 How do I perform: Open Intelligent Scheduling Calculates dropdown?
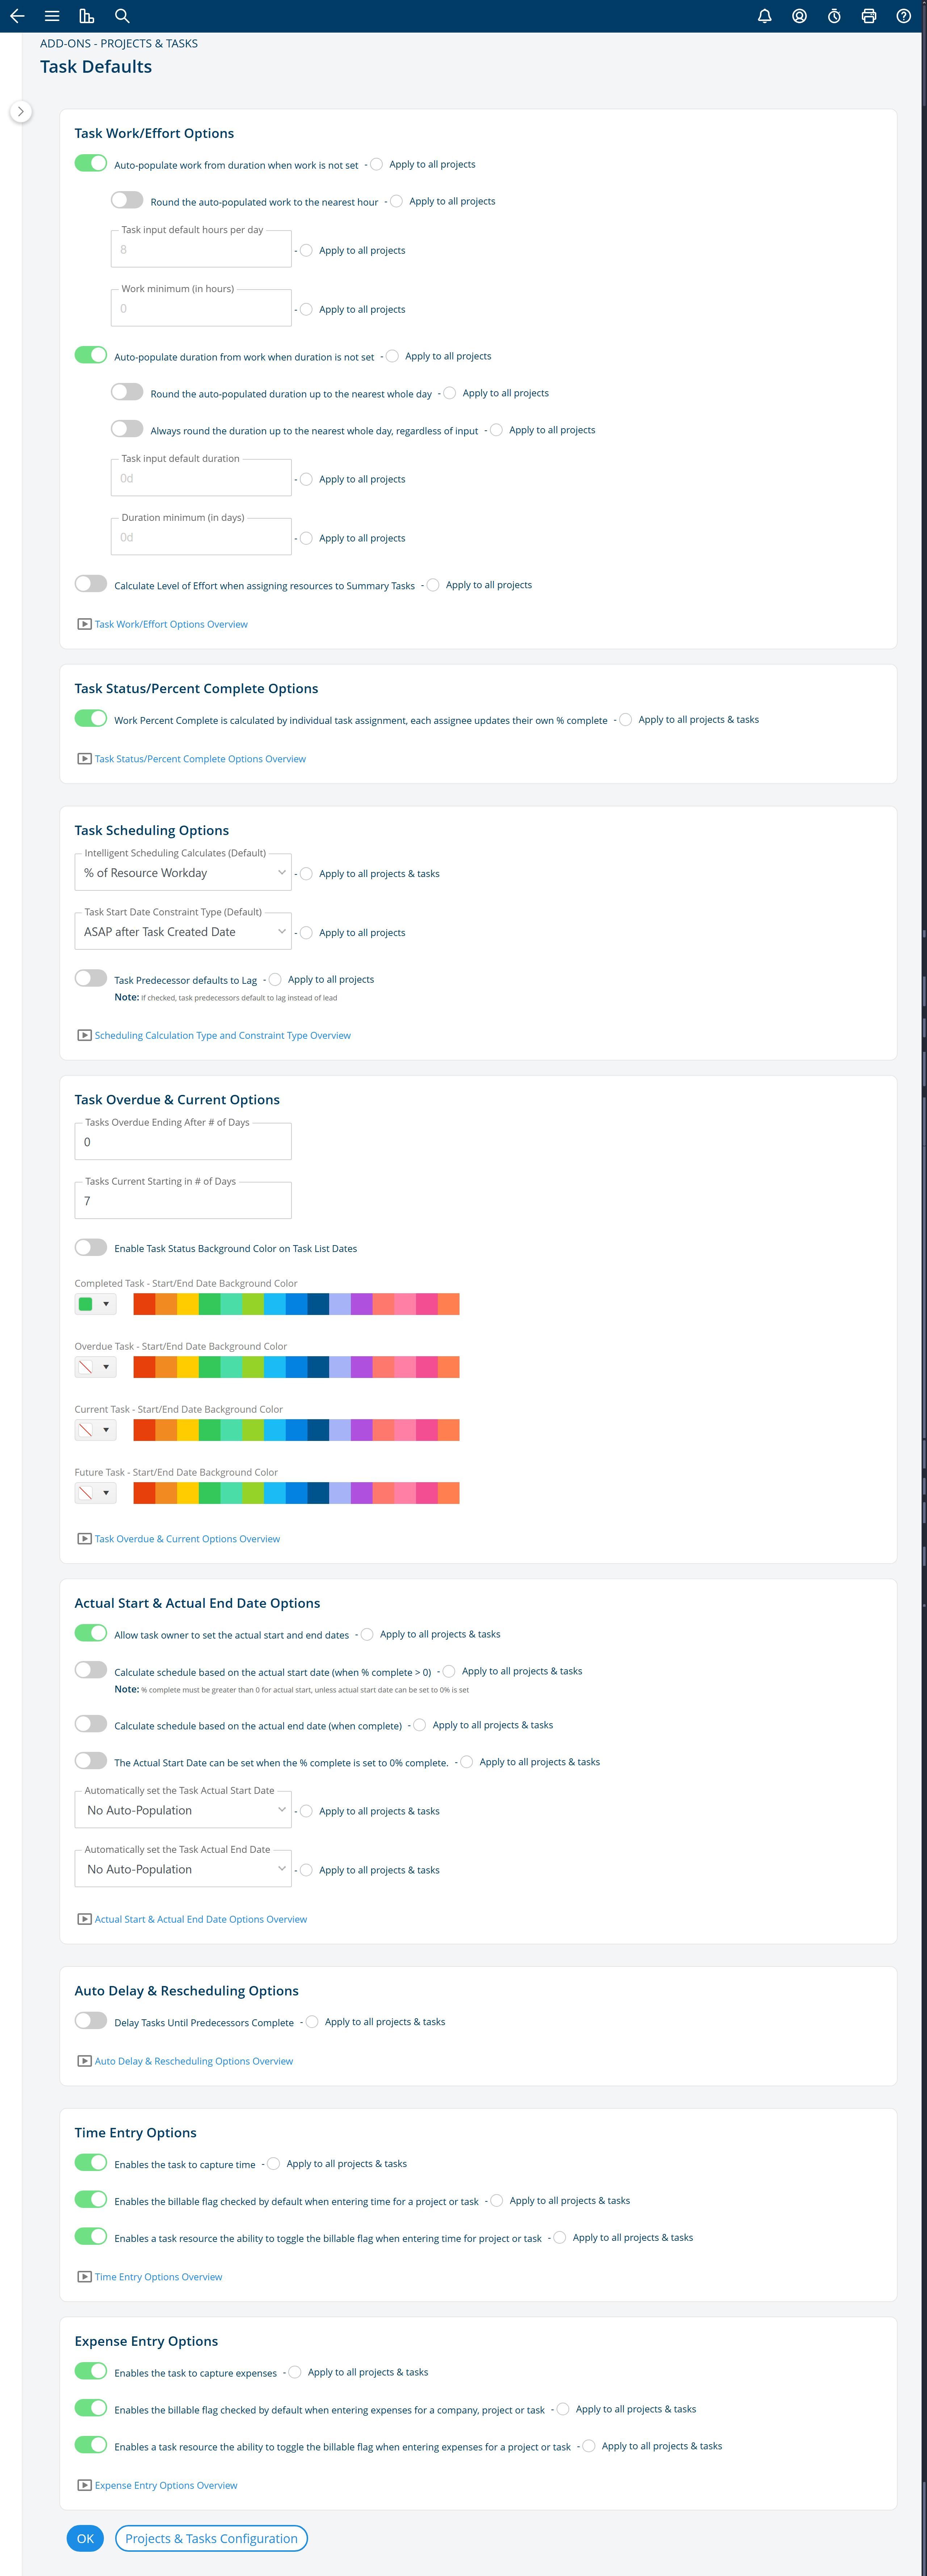tap(183, 873)
